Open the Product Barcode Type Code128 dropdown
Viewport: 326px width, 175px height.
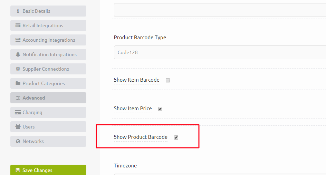[220, 52]
